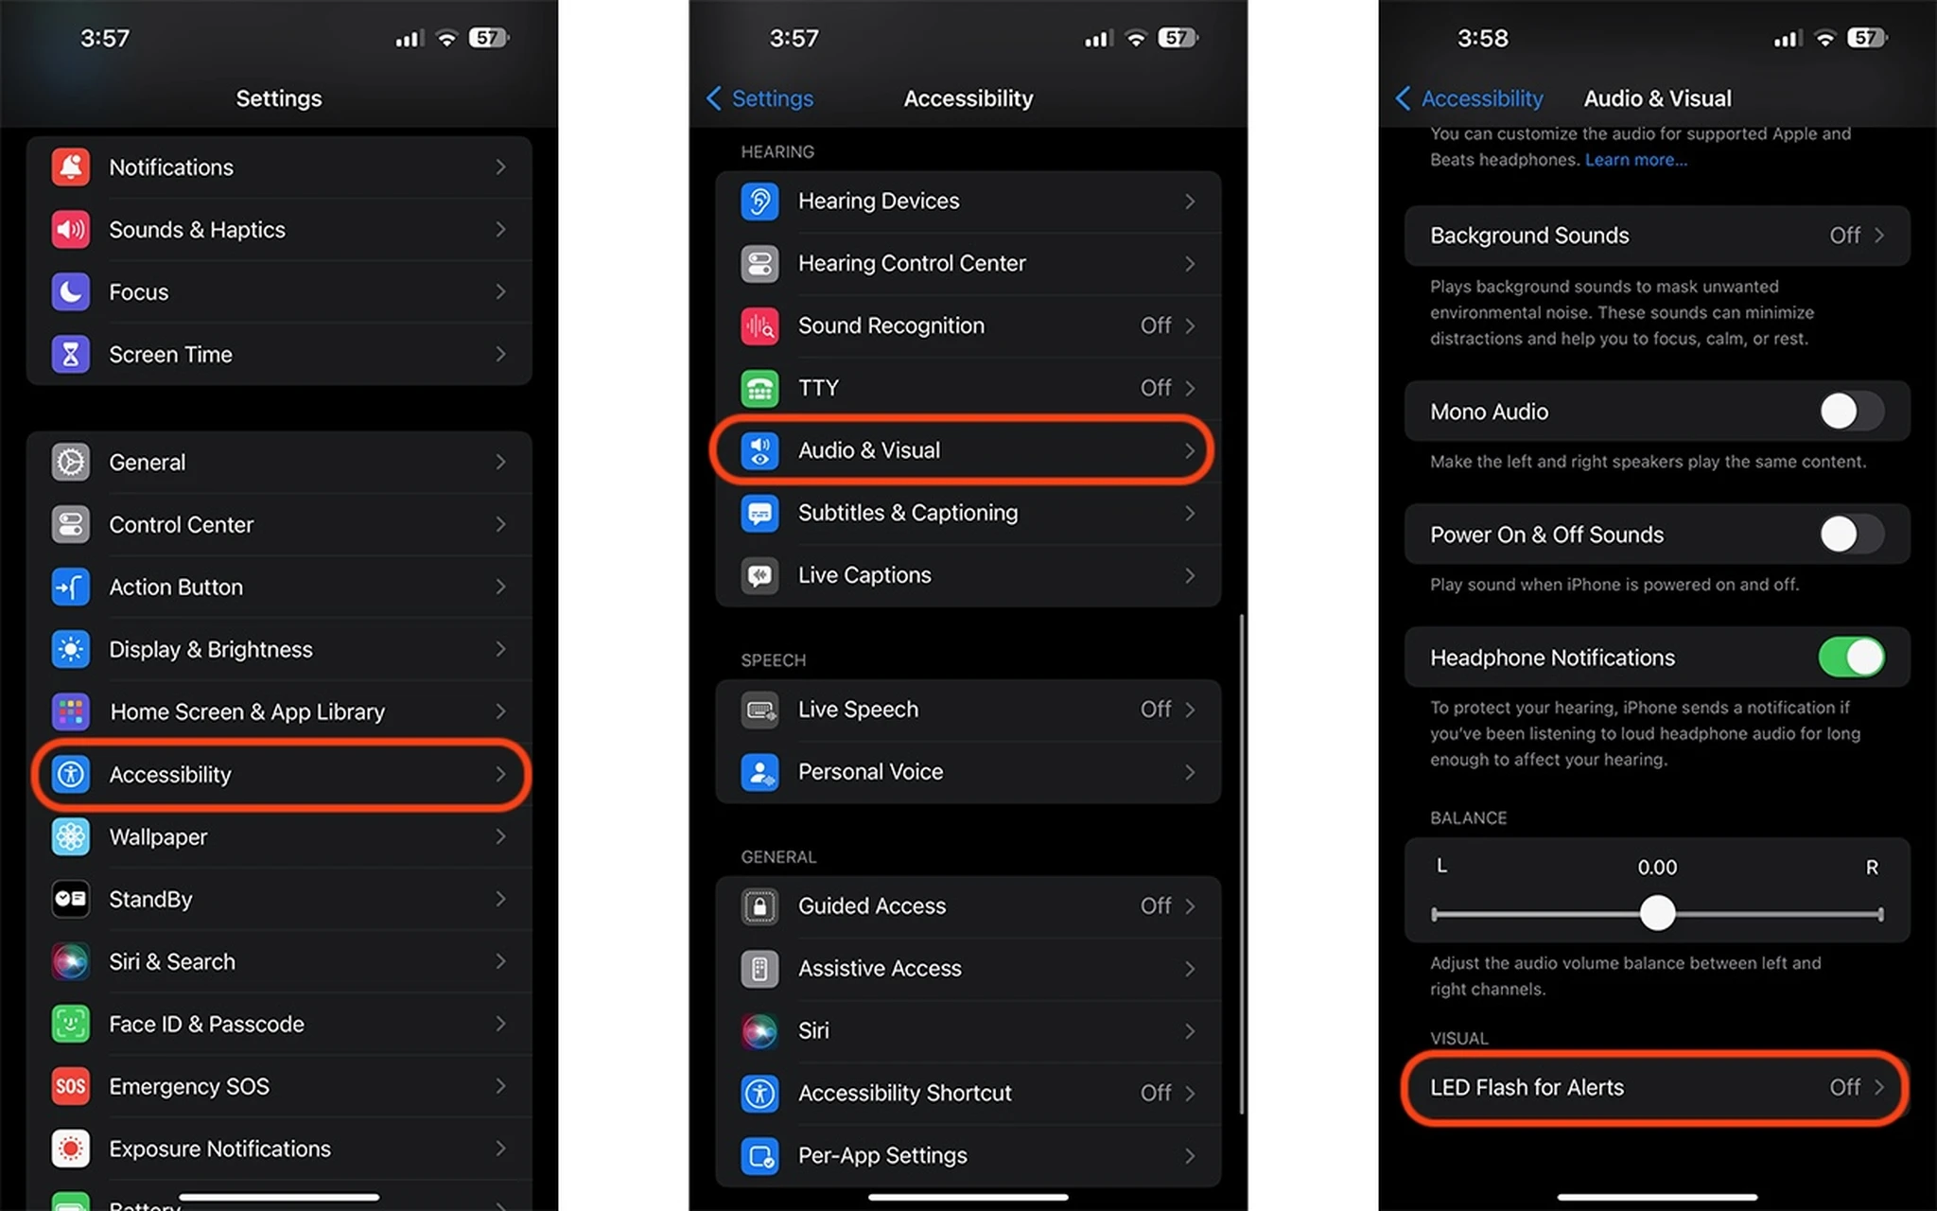Select Audio & Visual menu item
The height and width of the screenshot is (1211, 1937).
(x=968, y=449)
